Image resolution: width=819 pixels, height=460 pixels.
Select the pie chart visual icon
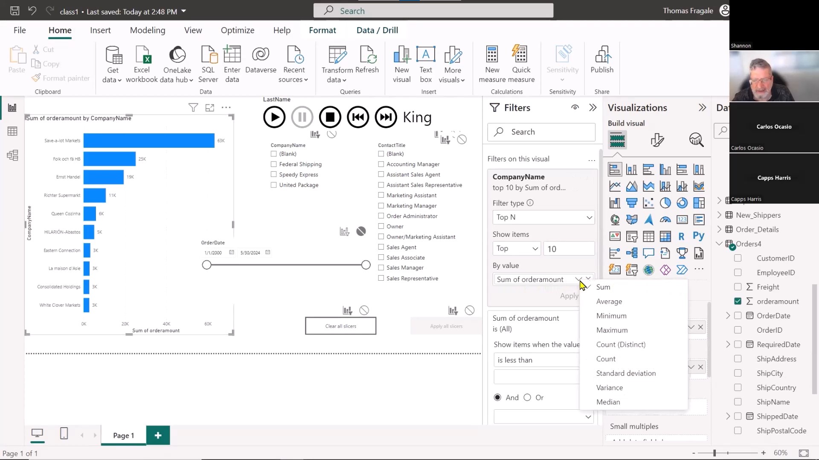click(x=665, y=203)
